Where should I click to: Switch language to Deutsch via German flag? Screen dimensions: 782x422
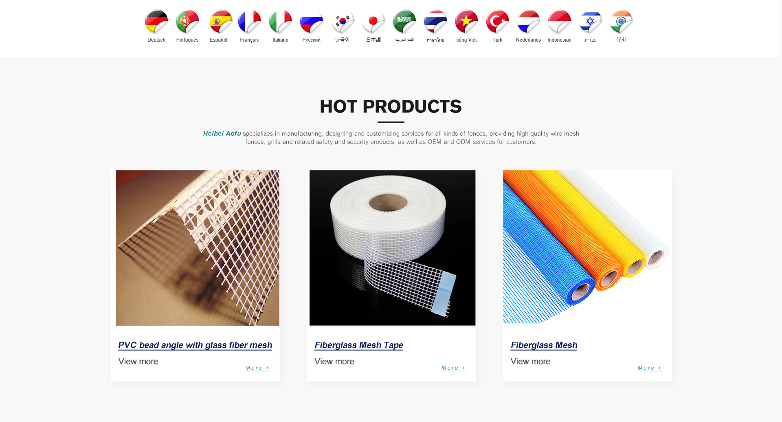click(156, 22)
